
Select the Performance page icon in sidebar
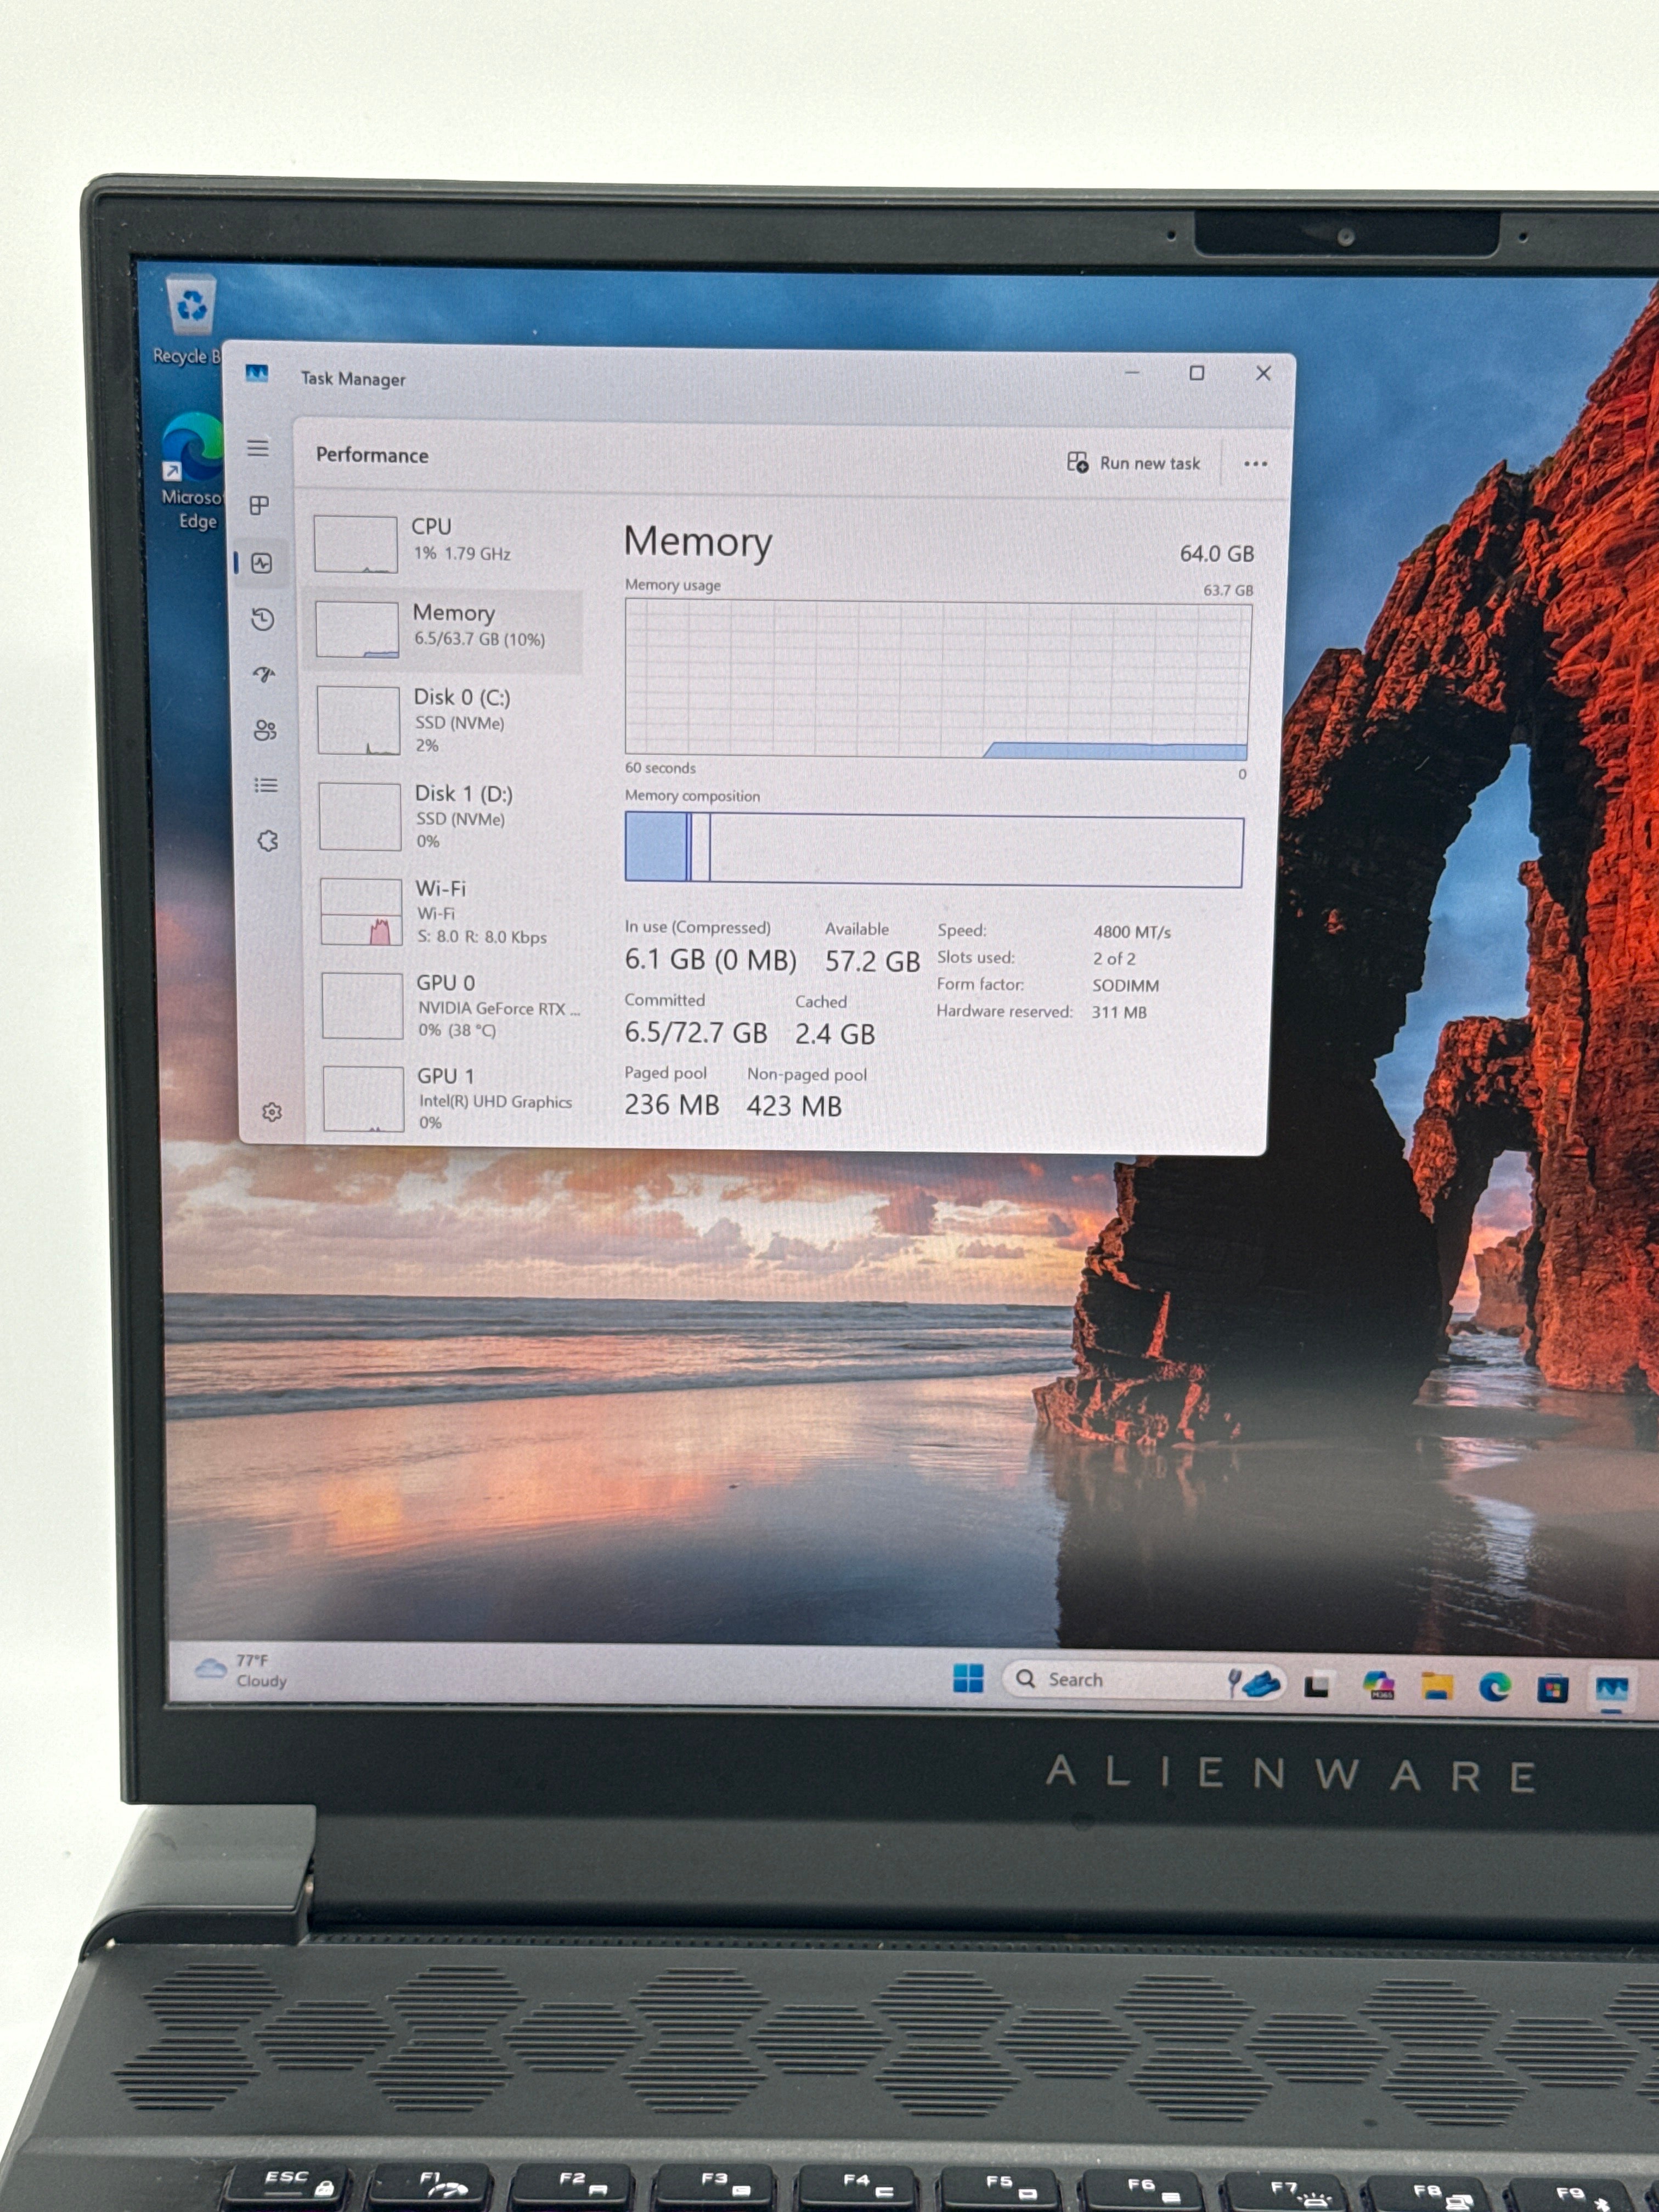point(262,563)
